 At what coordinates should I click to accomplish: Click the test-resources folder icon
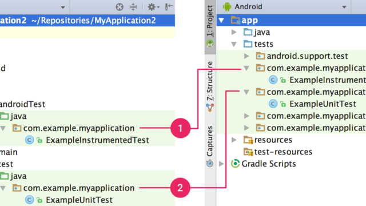[x=248, y=152]
